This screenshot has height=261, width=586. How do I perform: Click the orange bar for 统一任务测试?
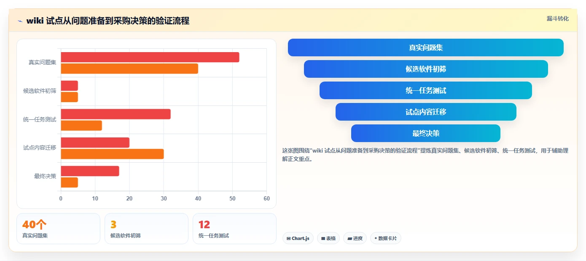point(81,125)
